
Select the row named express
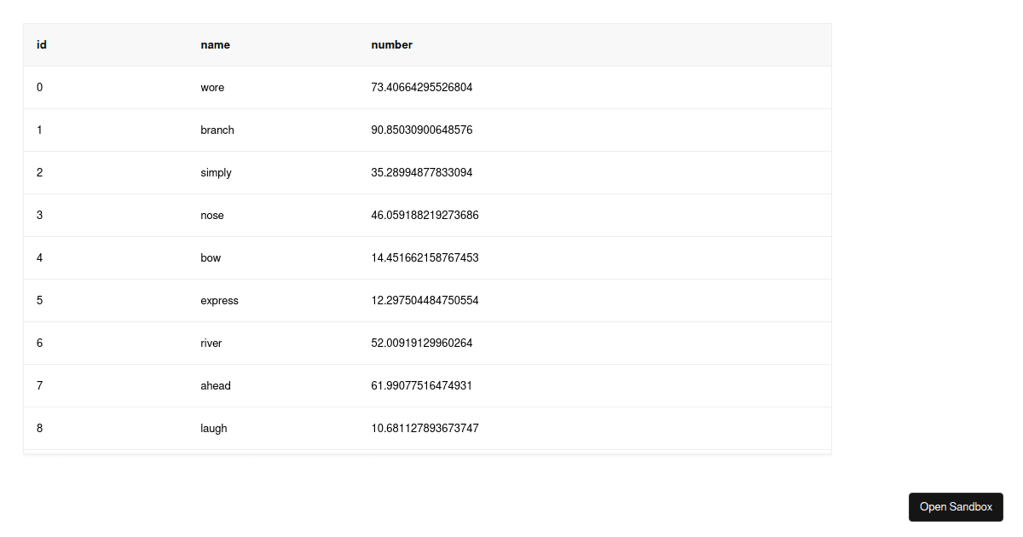pyautogui.click(x=219, y=300)
